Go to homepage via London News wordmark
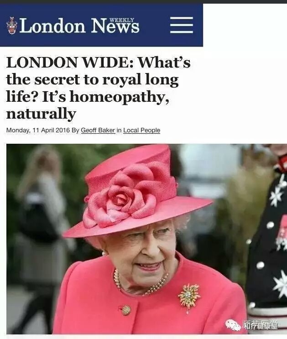Image resolution: width=287 pixels, height=339 pixels. pyautogui.click(x=79, y=26)
